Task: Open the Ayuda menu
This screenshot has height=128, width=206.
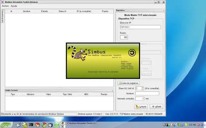Action: click(x=14, y=6)
